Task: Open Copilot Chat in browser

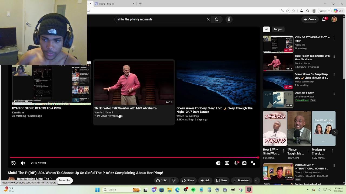Action: tap(339, 11)
